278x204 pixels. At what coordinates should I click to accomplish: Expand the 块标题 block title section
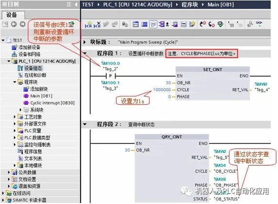pyautogui.click(x=85, y=42)
